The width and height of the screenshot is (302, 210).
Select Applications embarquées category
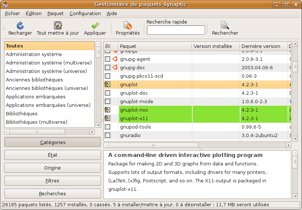point(49,97)
